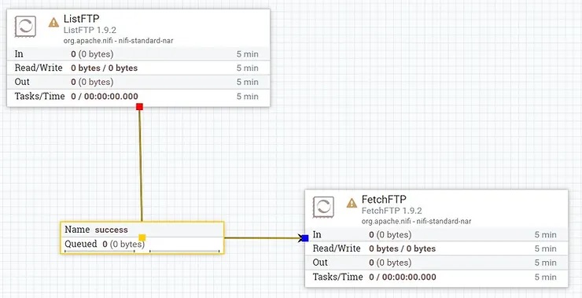Click the left queue count threshold bar
582x298 pixels.
99,252
